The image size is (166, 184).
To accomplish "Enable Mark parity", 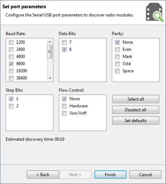I will tap(117, 57).
